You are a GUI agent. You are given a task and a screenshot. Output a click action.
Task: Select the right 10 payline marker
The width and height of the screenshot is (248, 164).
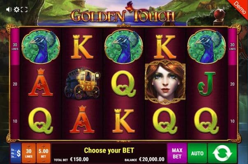[x=232, y=121]
